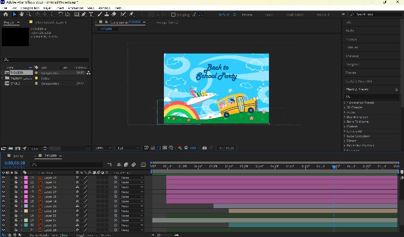This screenshot has height=237, width=404.
Task: Select the Pen tool
Action: point(84,14)
